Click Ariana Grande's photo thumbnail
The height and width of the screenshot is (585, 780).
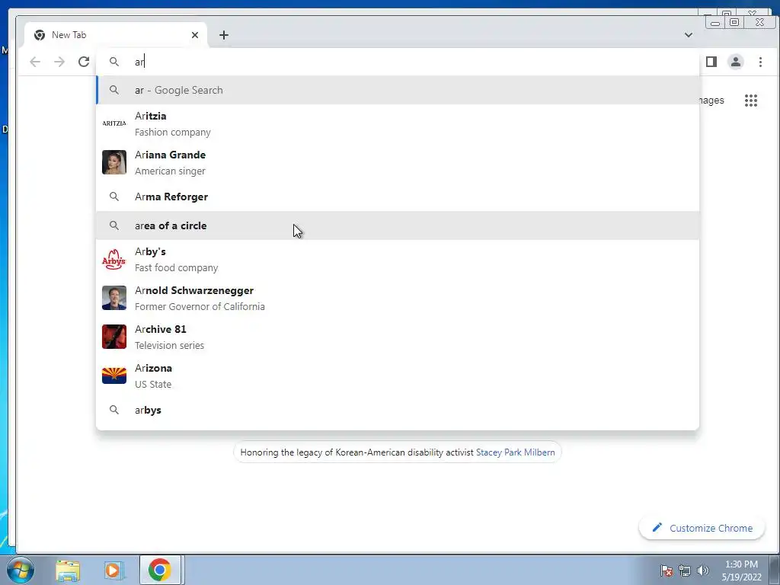[x=114, y=162]
